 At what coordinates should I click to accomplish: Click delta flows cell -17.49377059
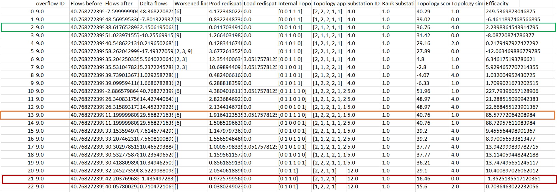[156, 51]
